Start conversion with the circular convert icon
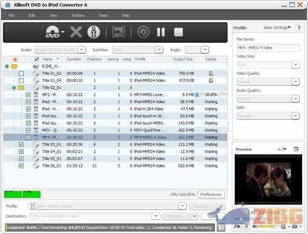This screenshot has width=308, height=234. tap(143, 32)
